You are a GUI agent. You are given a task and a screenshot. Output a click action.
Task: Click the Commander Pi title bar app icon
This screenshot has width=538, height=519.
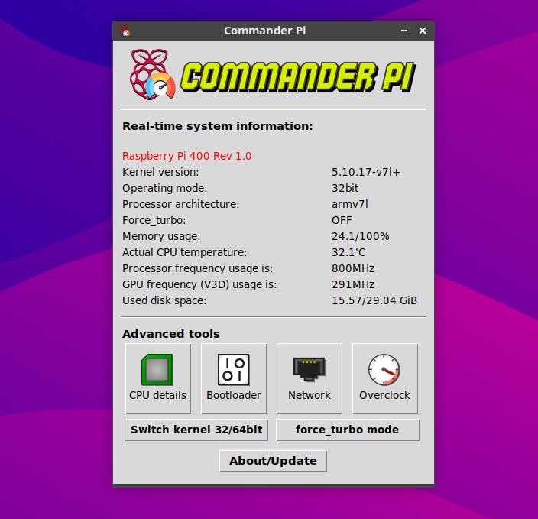click(x=125, y=31)
